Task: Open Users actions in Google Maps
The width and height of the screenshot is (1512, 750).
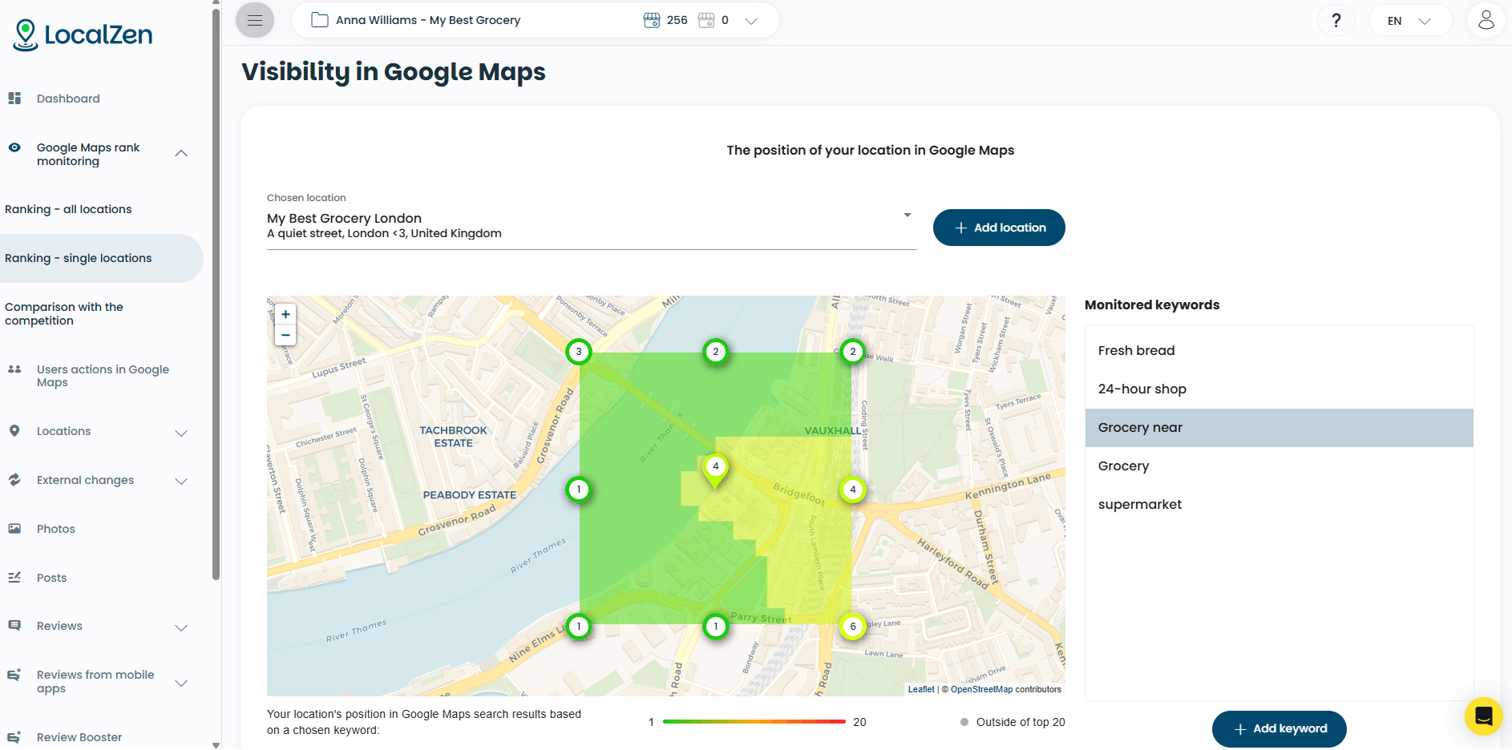Action: pyautogui.click(x=103, y=376)
